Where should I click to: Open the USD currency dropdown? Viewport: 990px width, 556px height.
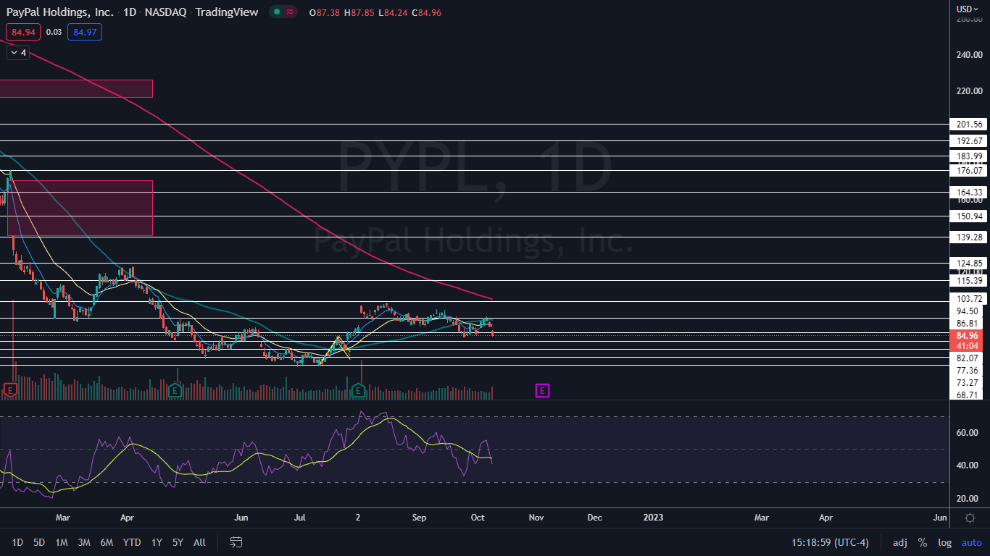click(x=968, y=9)
